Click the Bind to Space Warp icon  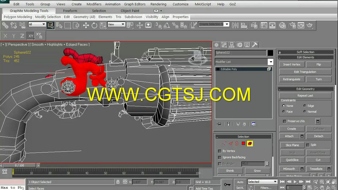click(22, 25)
